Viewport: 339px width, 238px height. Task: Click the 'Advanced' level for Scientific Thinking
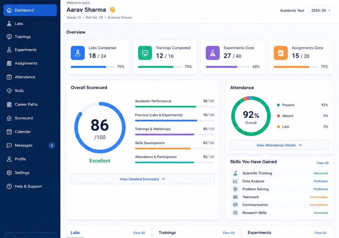(x=320, y=173)
